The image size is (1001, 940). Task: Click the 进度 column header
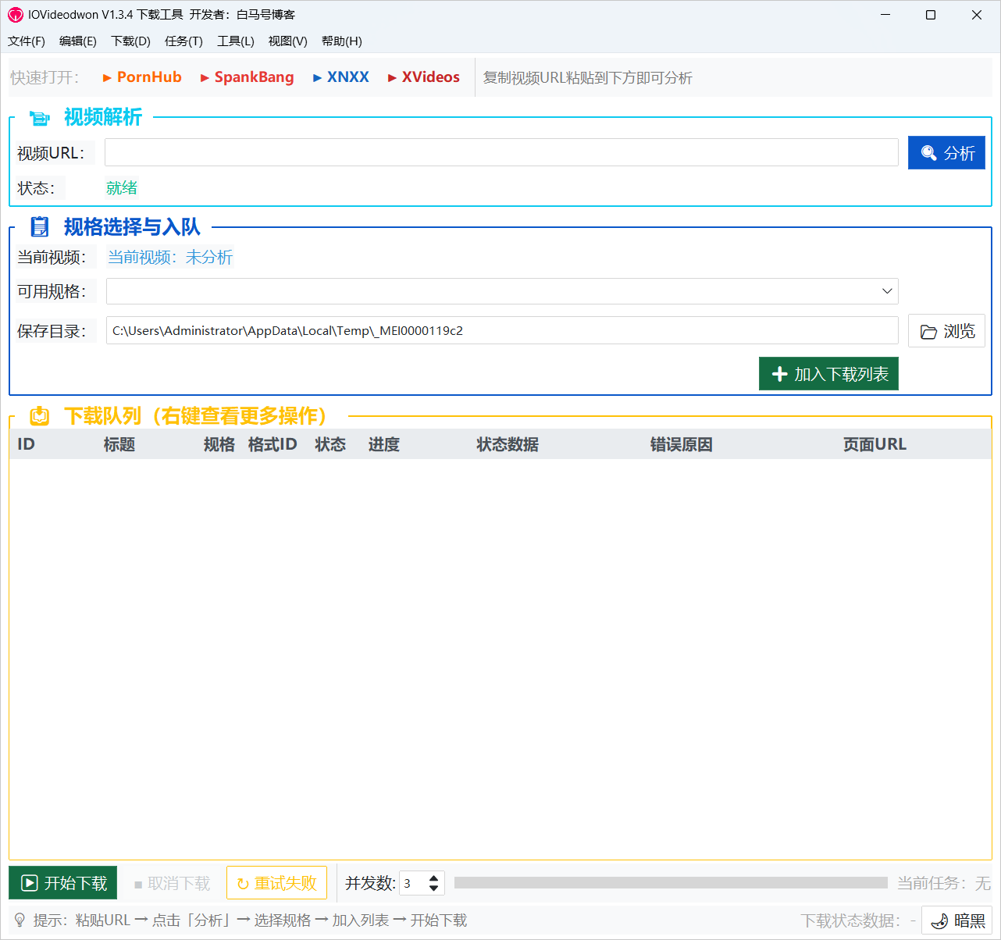click(x=384, y=444)
